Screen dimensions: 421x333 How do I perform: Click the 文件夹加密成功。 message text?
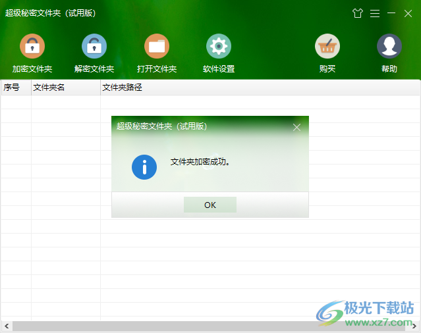pos(200,162)
